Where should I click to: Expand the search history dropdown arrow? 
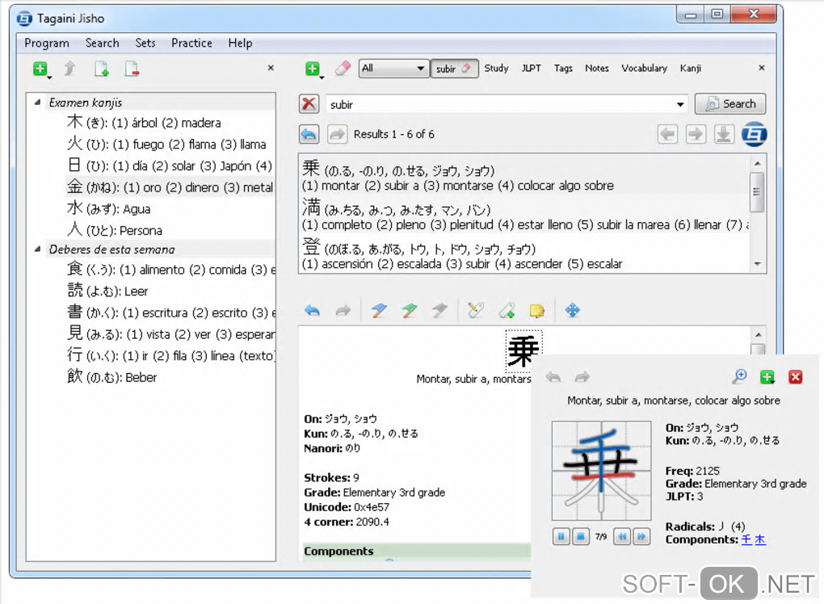point(680,104)
